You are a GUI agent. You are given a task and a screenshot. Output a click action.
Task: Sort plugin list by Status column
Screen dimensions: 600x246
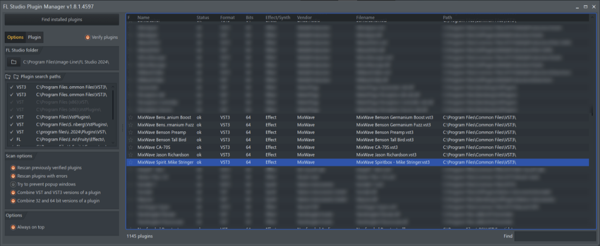point(203,17)
